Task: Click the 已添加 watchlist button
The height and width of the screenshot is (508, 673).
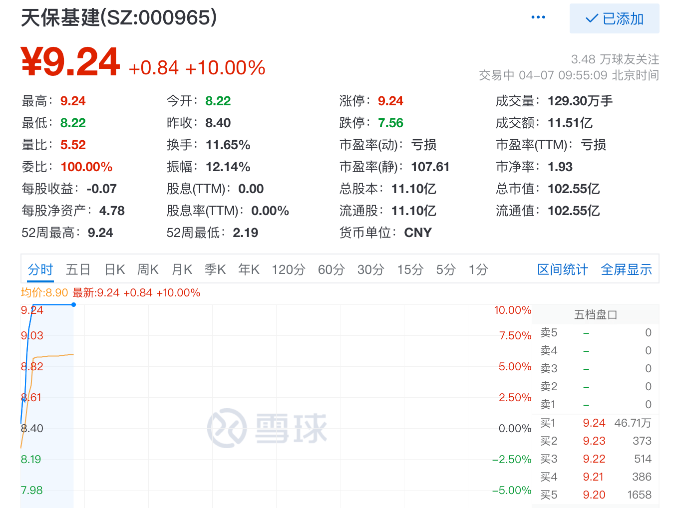Action: 614,18
